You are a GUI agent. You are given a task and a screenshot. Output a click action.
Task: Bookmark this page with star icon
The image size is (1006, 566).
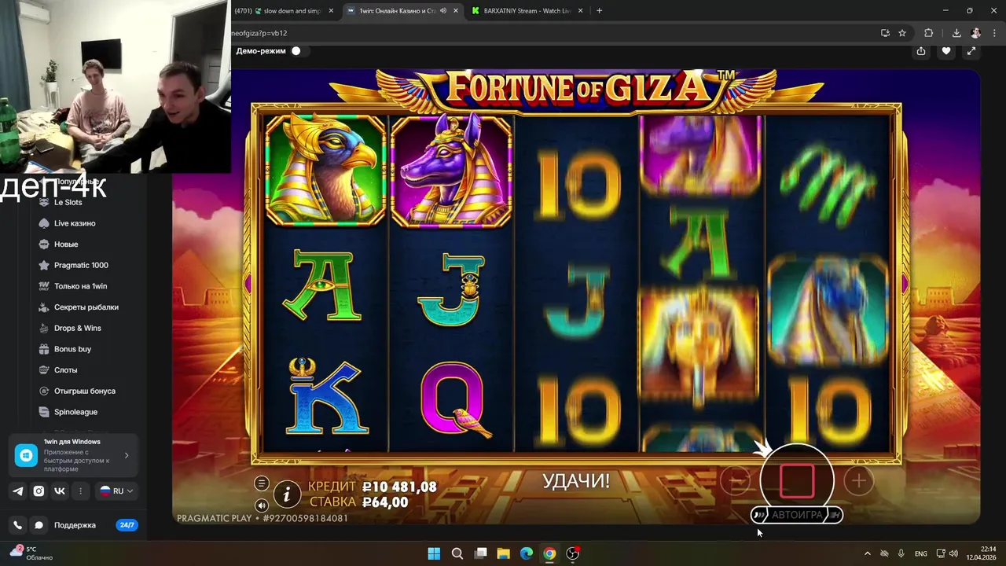902,33
